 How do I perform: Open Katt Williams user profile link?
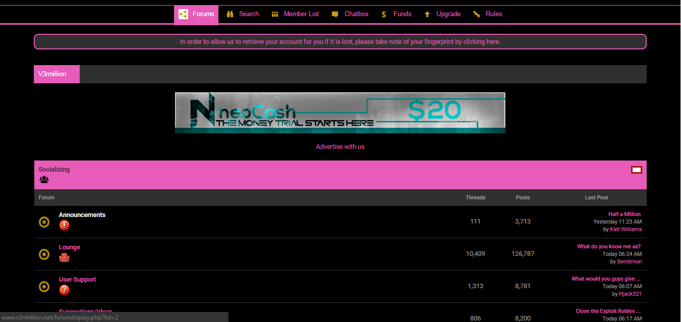coord(626,229)
